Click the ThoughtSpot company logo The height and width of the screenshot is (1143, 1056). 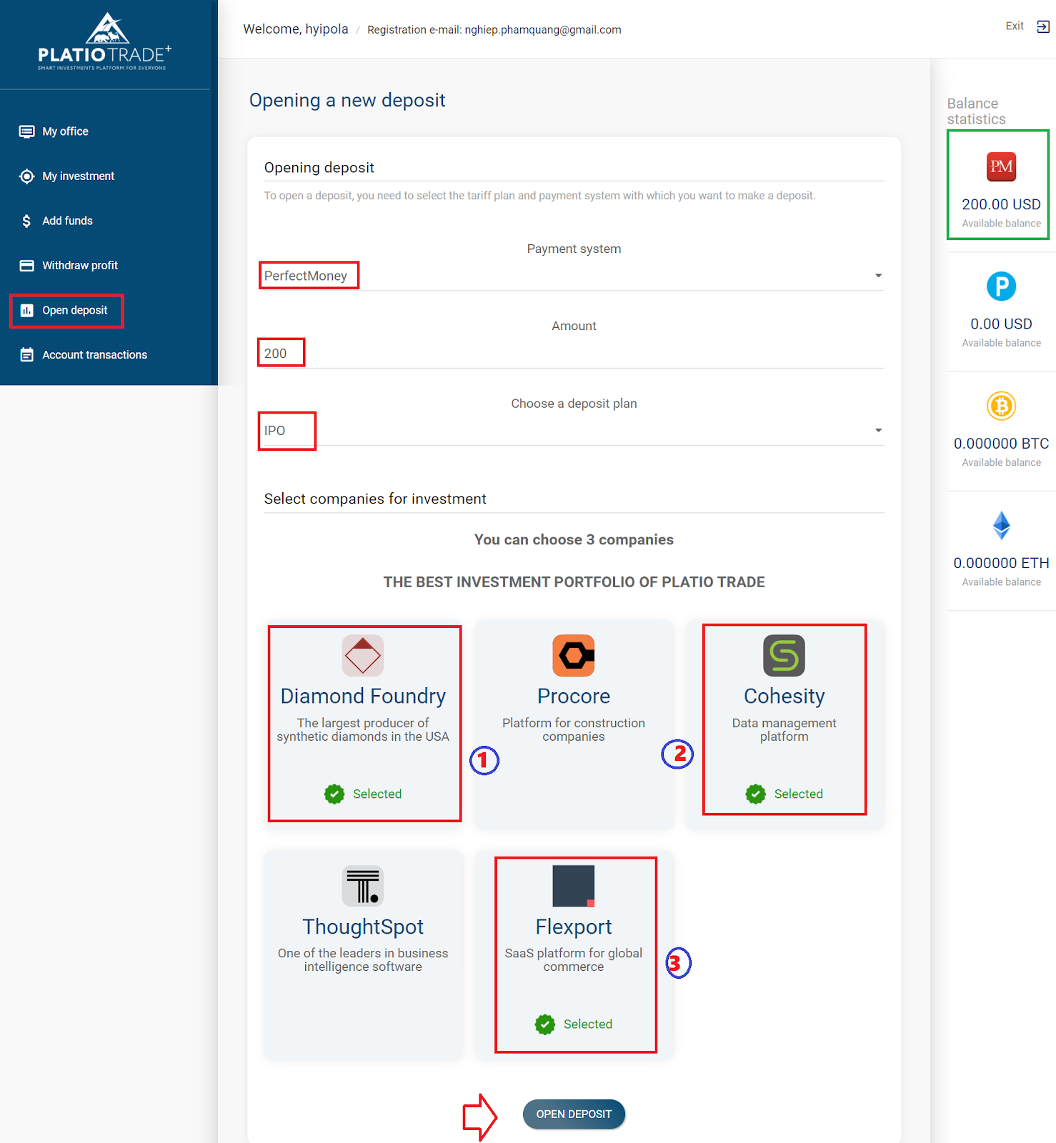click(x=363, y=886)
